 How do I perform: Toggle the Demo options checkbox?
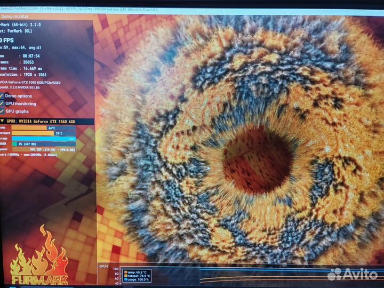(x=2, y=96)
